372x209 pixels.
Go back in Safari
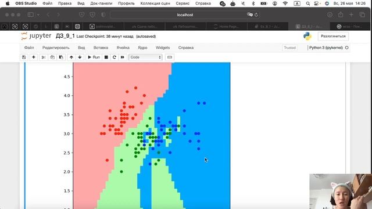pos(48,15)
